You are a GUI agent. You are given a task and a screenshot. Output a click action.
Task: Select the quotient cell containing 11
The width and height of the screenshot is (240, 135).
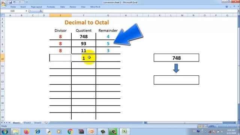coord(84,51)
